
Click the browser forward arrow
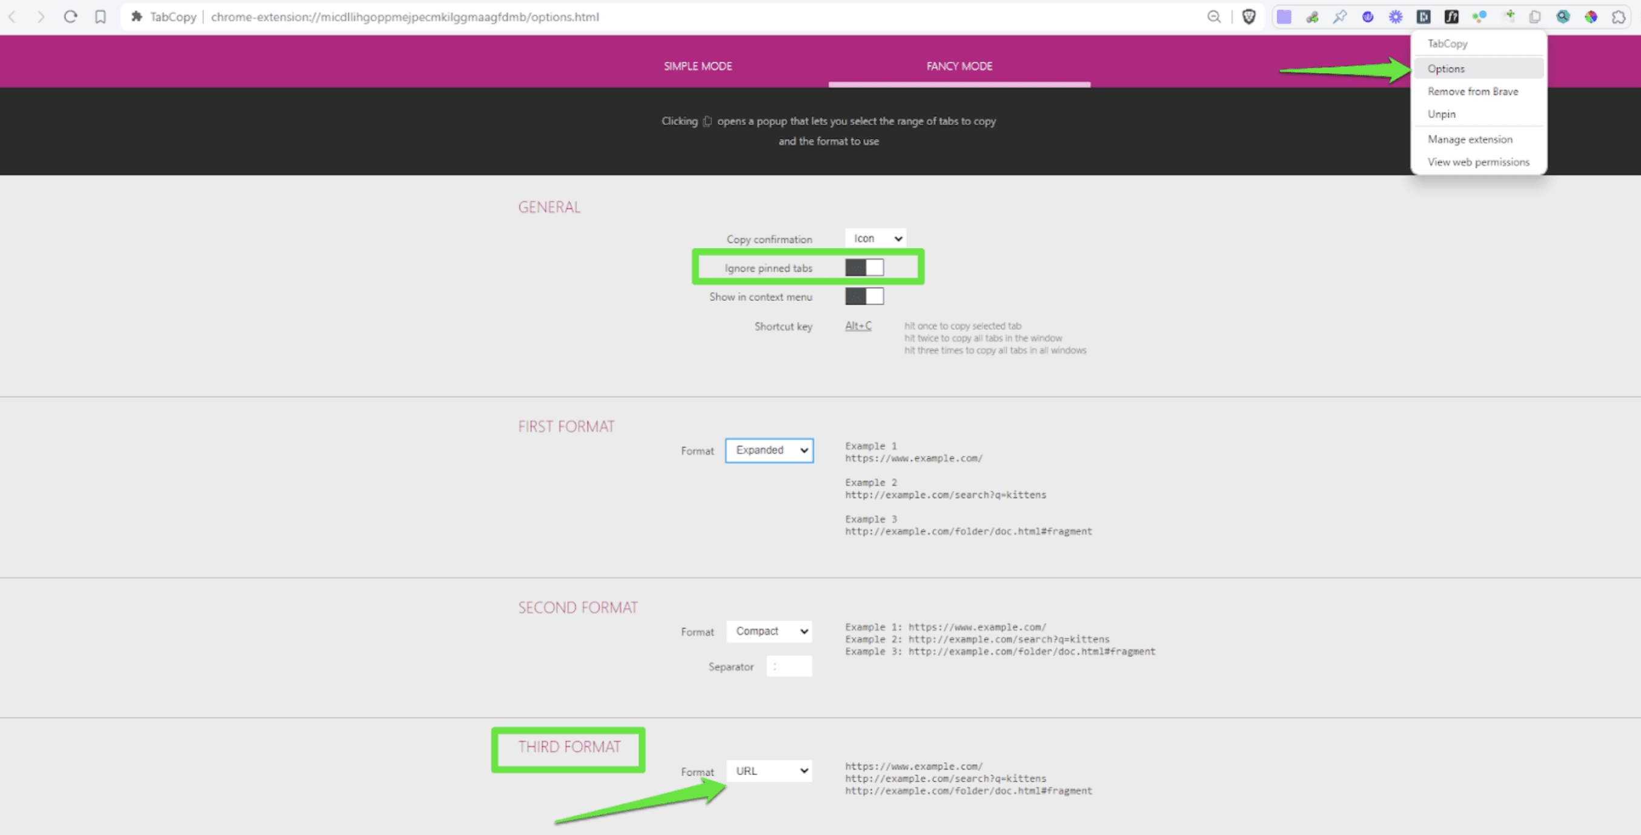pyautogui.click(x=41, y=16)
